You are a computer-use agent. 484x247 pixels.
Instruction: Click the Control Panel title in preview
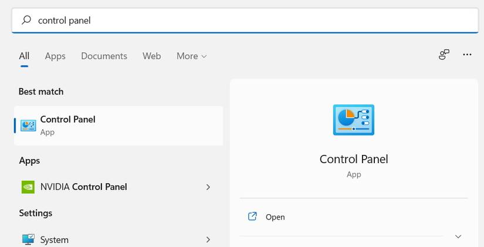(x=354, y=159)
